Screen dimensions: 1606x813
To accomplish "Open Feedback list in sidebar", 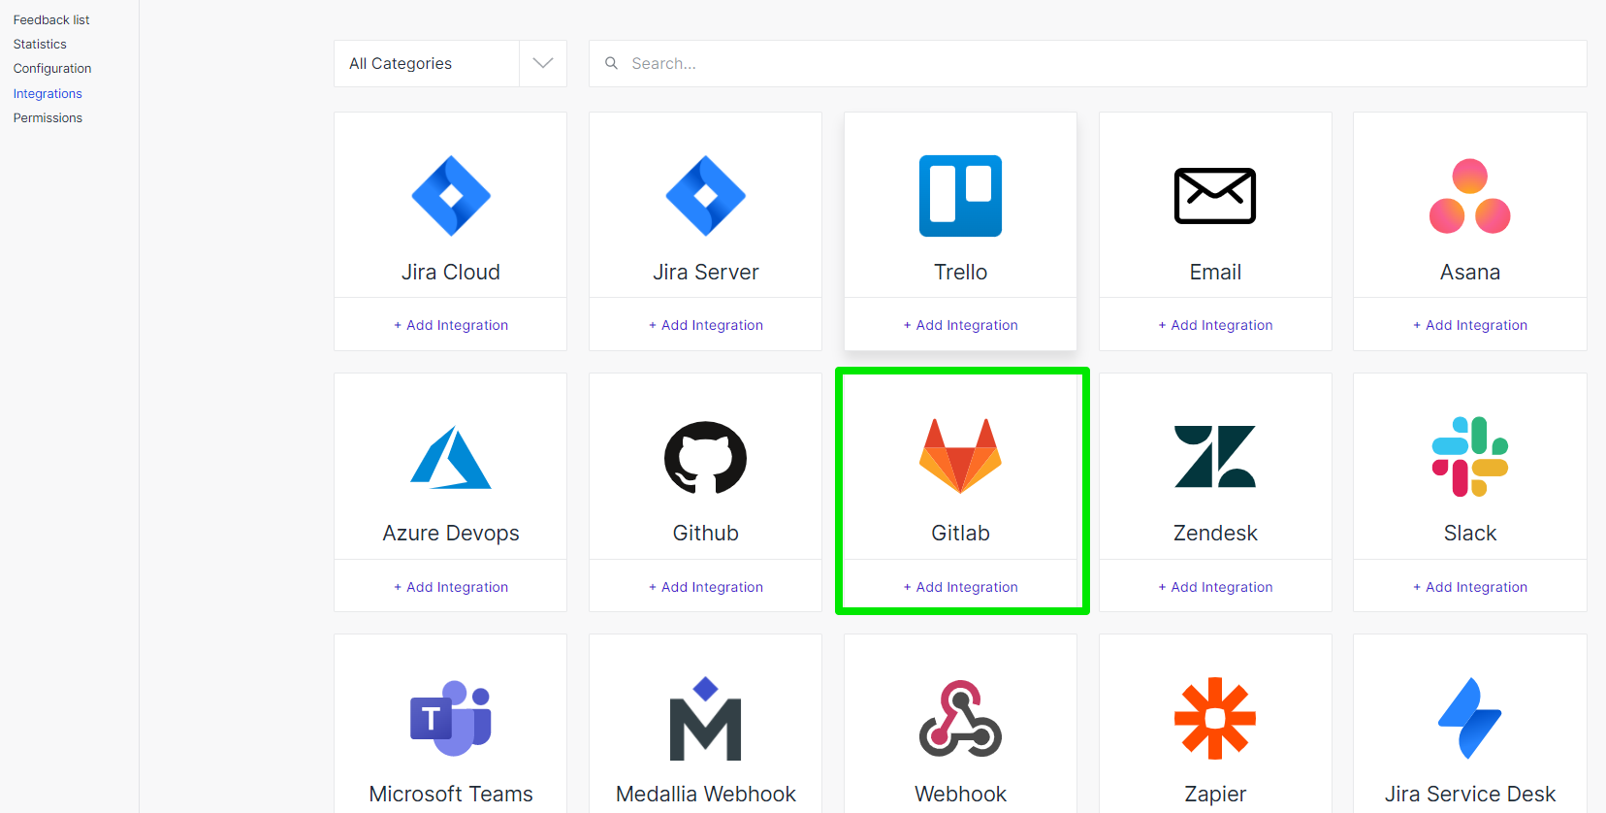I will (51, 19).
